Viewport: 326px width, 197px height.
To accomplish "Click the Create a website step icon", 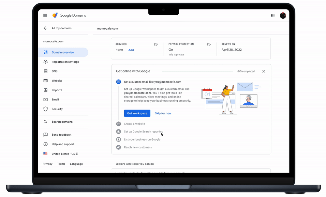I will click(x=119, y=124).
